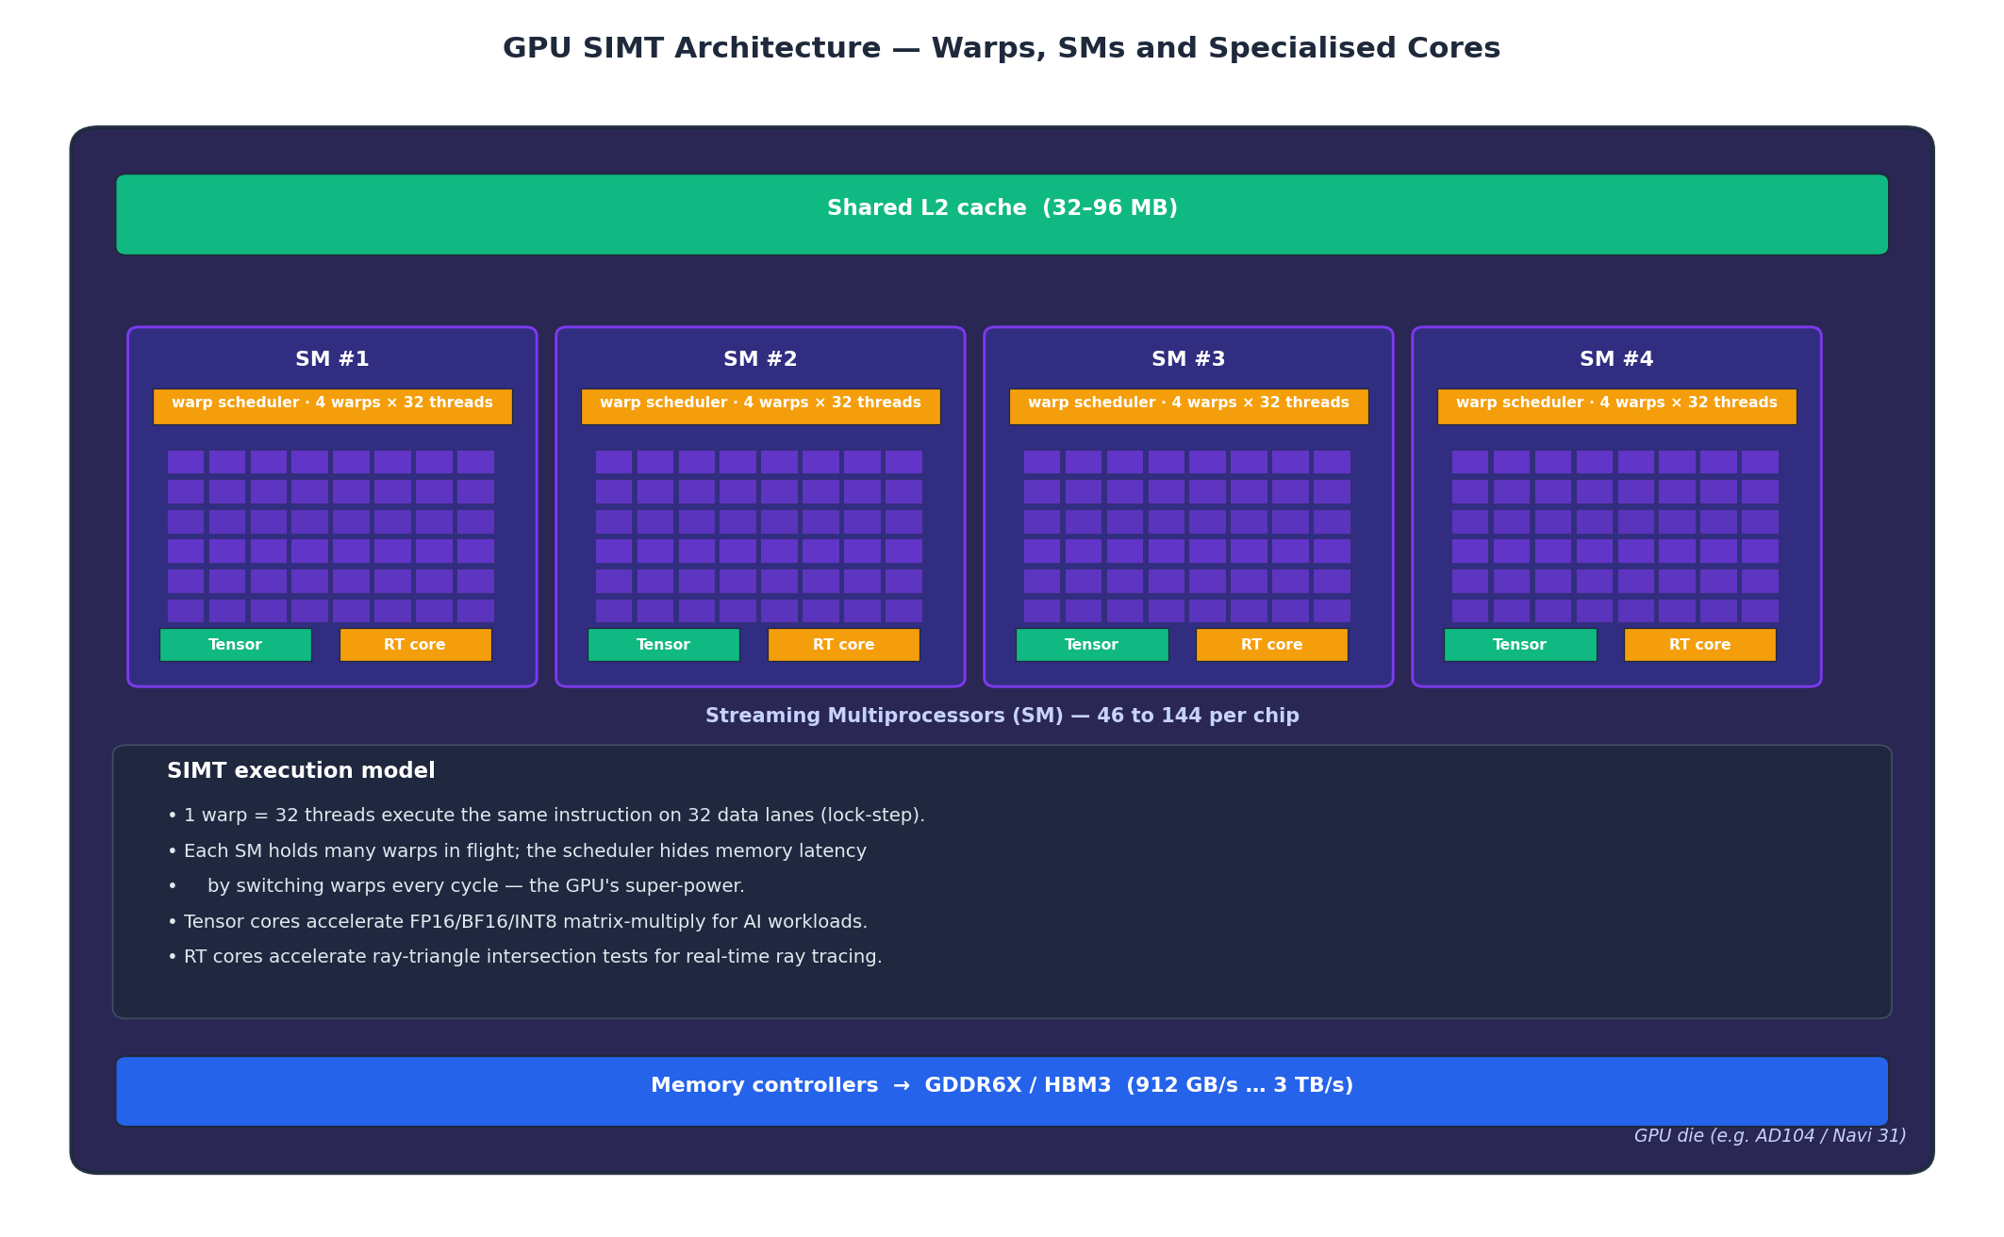This screenshot has width=2004, height=1237.
Task: Click the RT core icon in SM #3
Action: (x=1271, y=644)
